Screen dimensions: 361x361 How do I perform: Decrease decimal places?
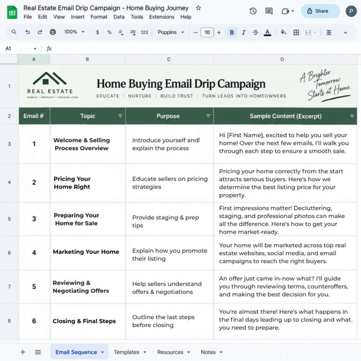pos(121,32)
